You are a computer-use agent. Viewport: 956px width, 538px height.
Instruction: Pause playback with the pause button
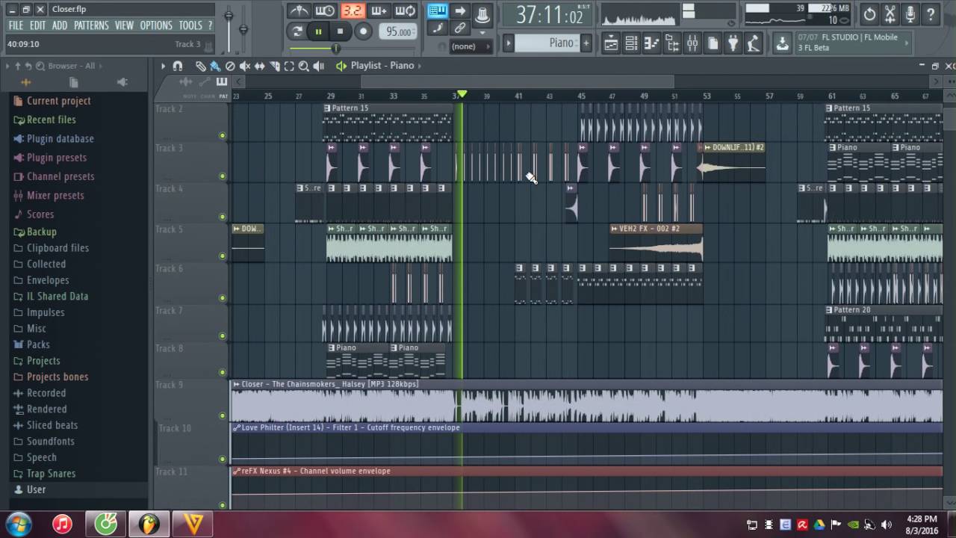coord(318,31)
